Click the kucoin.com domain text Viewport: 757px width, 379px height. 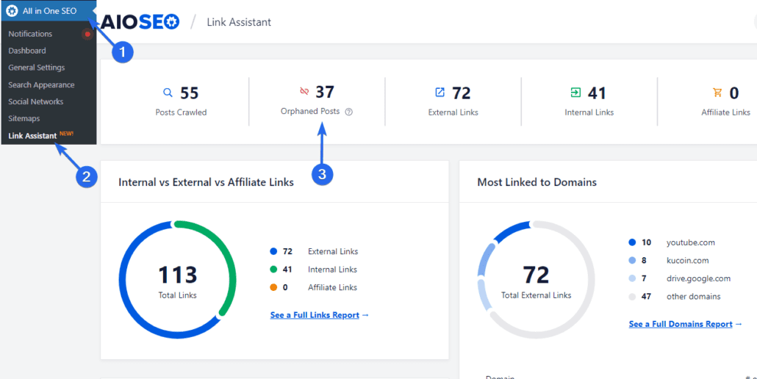point(687,261)
